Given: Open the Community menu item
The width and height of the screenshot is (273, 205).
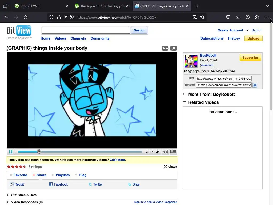Looking at the screenshot, I should point(100,38).
